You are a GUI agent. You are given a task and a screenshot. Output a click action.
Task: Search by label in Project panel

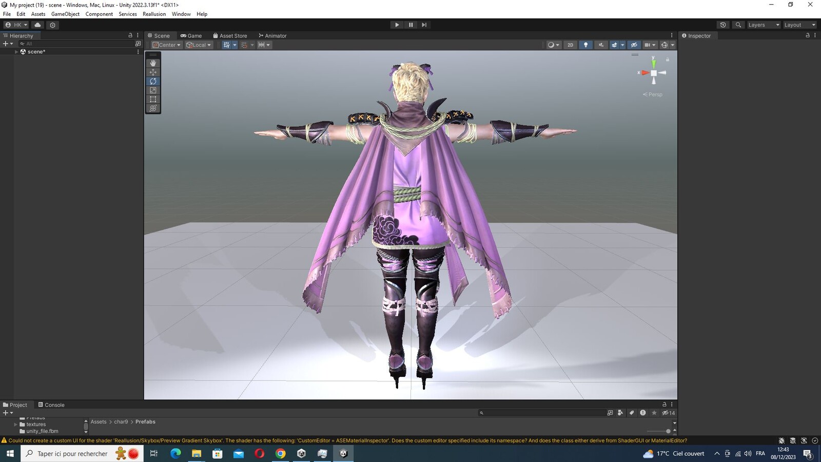[632, 413]
